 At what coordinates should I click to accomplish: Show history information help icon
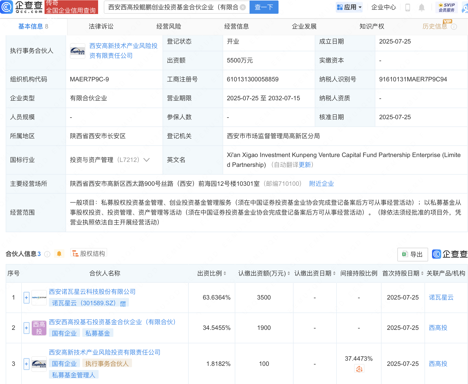pyautogui.click(x=454, y=27)
